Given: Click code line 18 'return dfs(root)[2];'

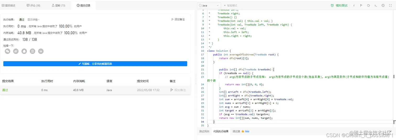Looking at the screenshot, I should [234, 58].
